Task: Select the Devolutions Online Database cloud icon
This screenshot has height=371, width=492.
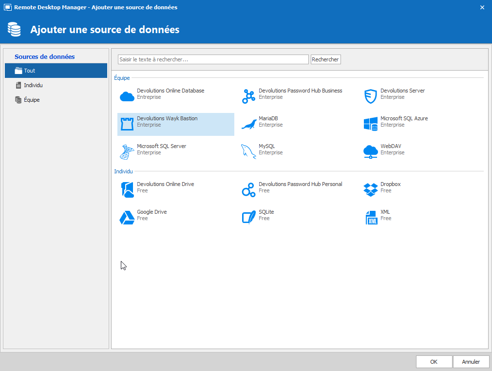Action: tap(127, 96)
